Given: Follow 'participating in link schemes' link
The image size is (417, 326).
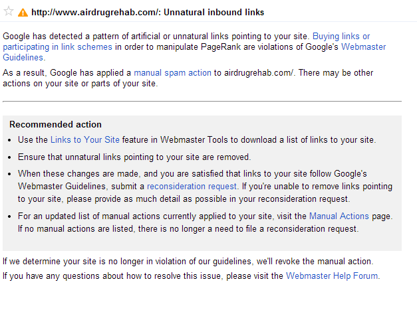Looking at the screenshot, I should 57,47.
